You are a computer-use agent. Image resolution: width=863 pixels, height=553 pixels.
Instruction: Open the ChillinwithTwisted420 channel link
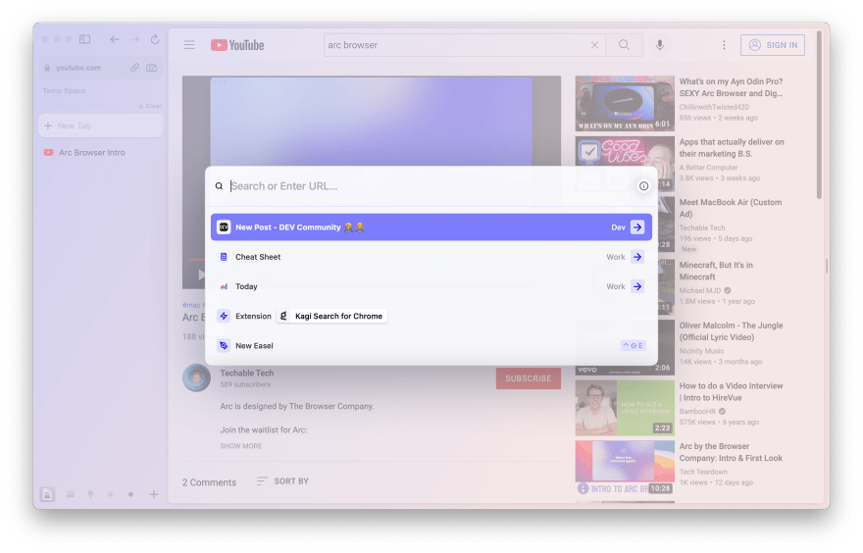point(714,107)
